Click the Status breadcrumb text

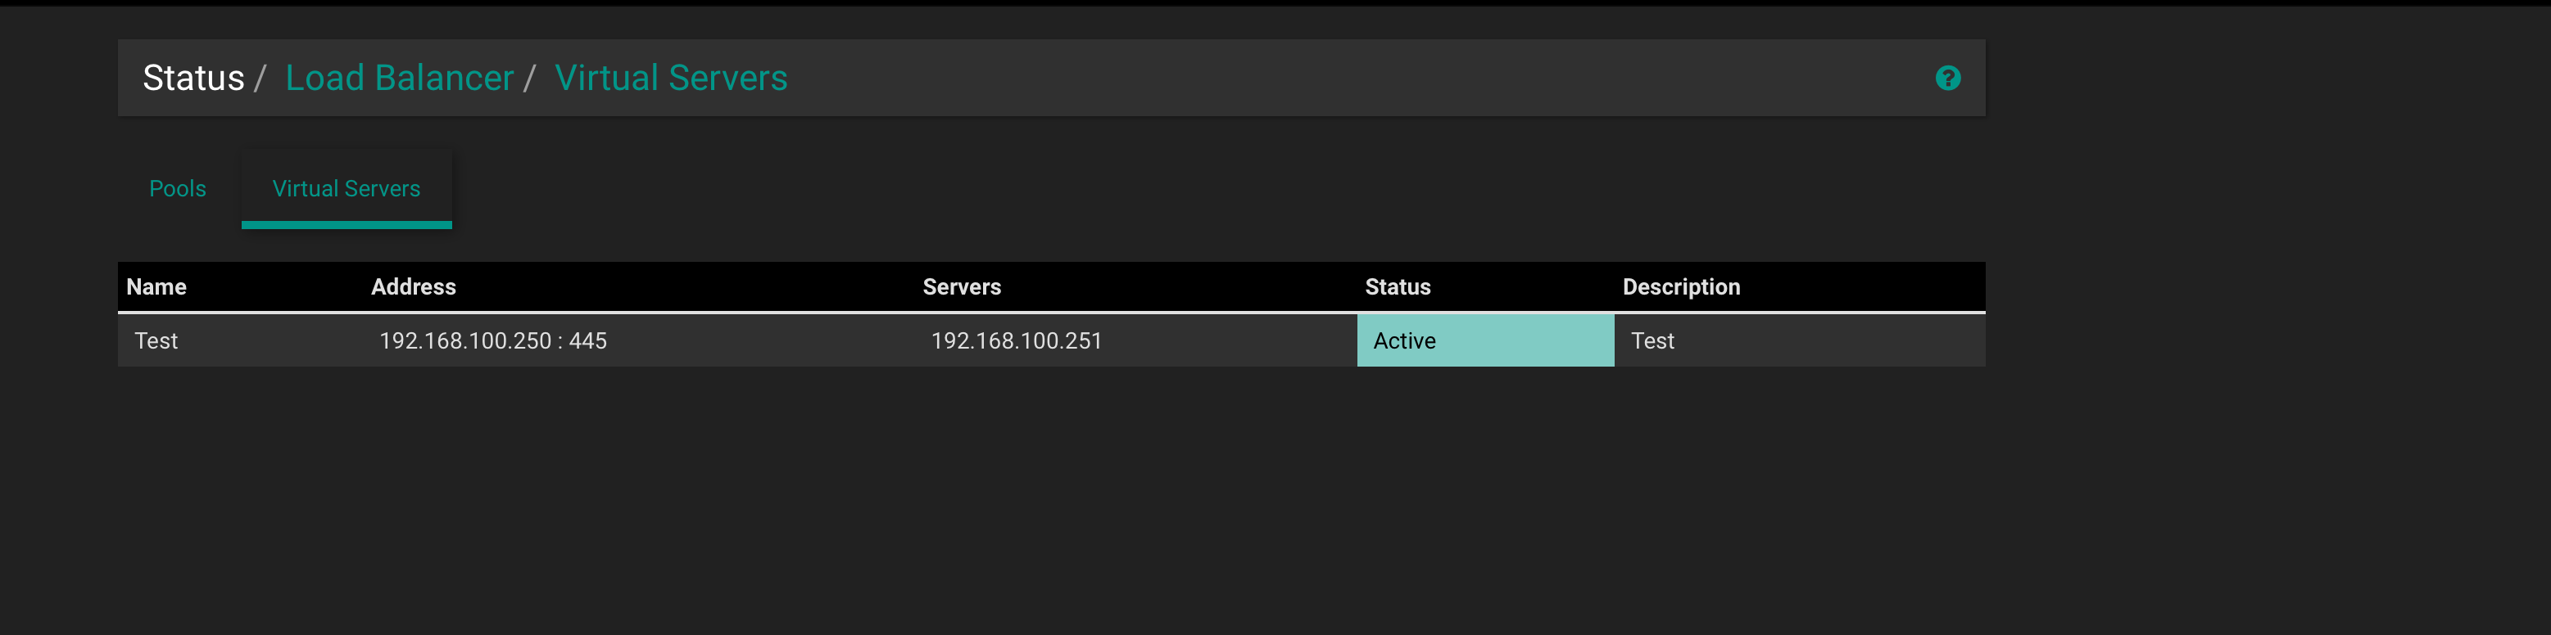pos(193,78)
